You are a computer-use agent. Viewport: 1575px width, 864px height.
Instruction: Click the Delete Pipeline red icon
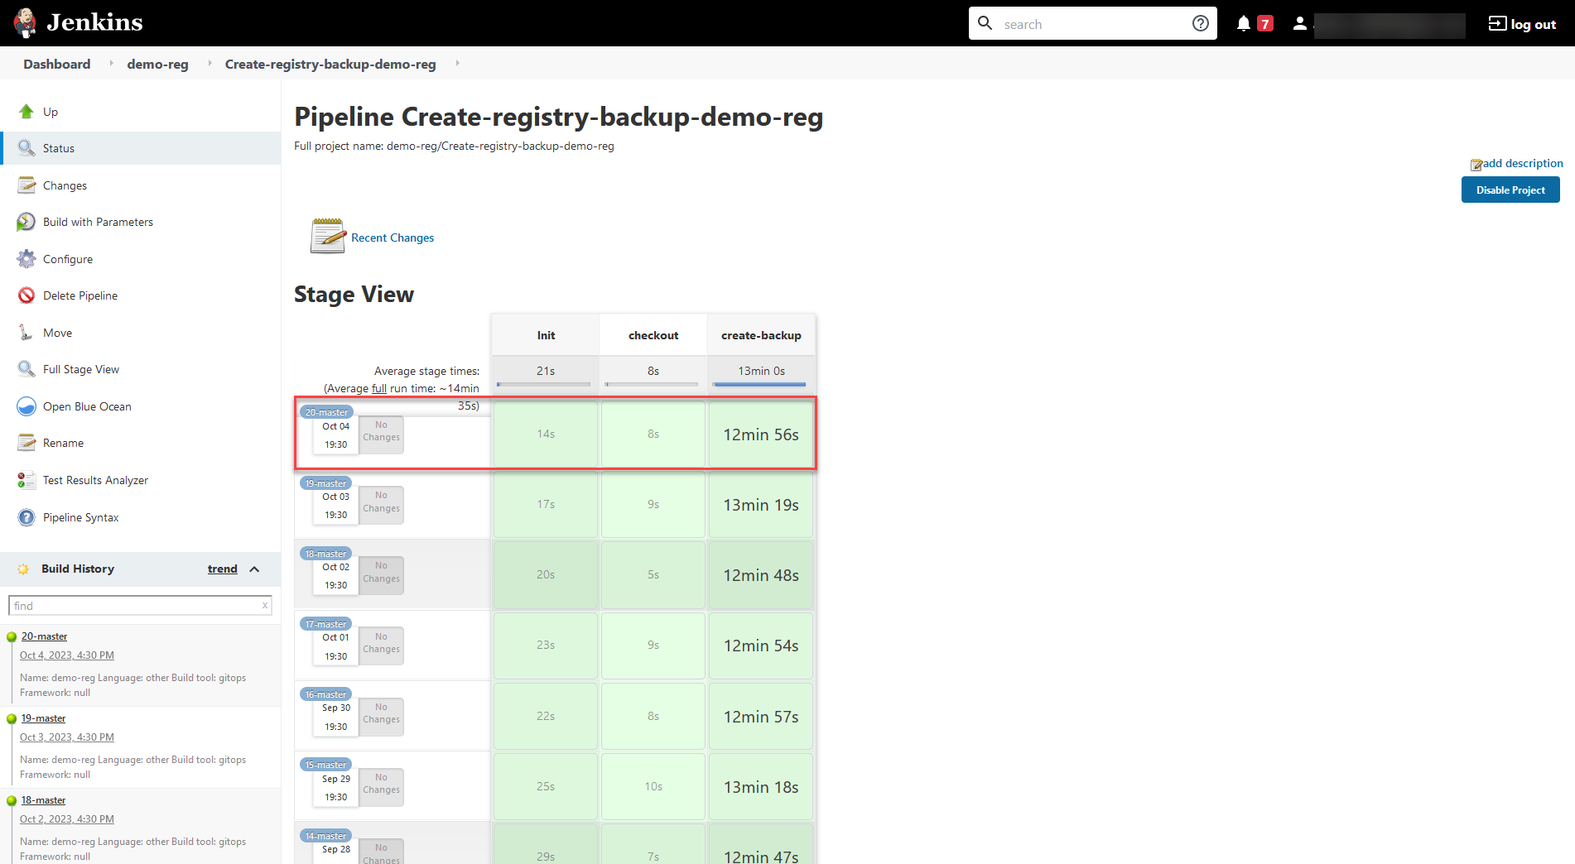click(x=26, y=295)
